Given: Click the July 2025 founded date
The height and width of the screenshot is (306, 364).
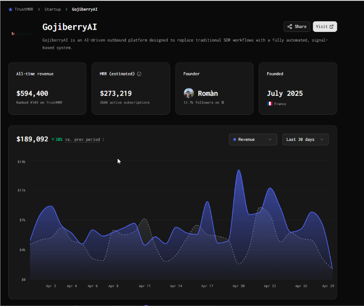Looking at the screenshot, I should (285, 93).
